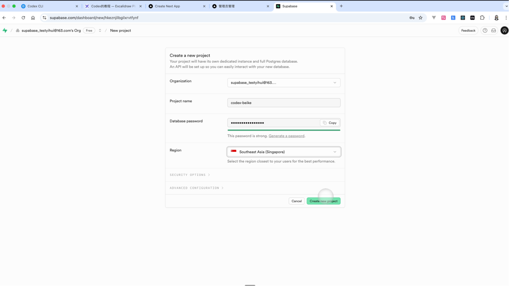Open the organization switcher arrows in breadcrumb
Viewport: 509px width, 286px height.
click(x=100, y=30)
